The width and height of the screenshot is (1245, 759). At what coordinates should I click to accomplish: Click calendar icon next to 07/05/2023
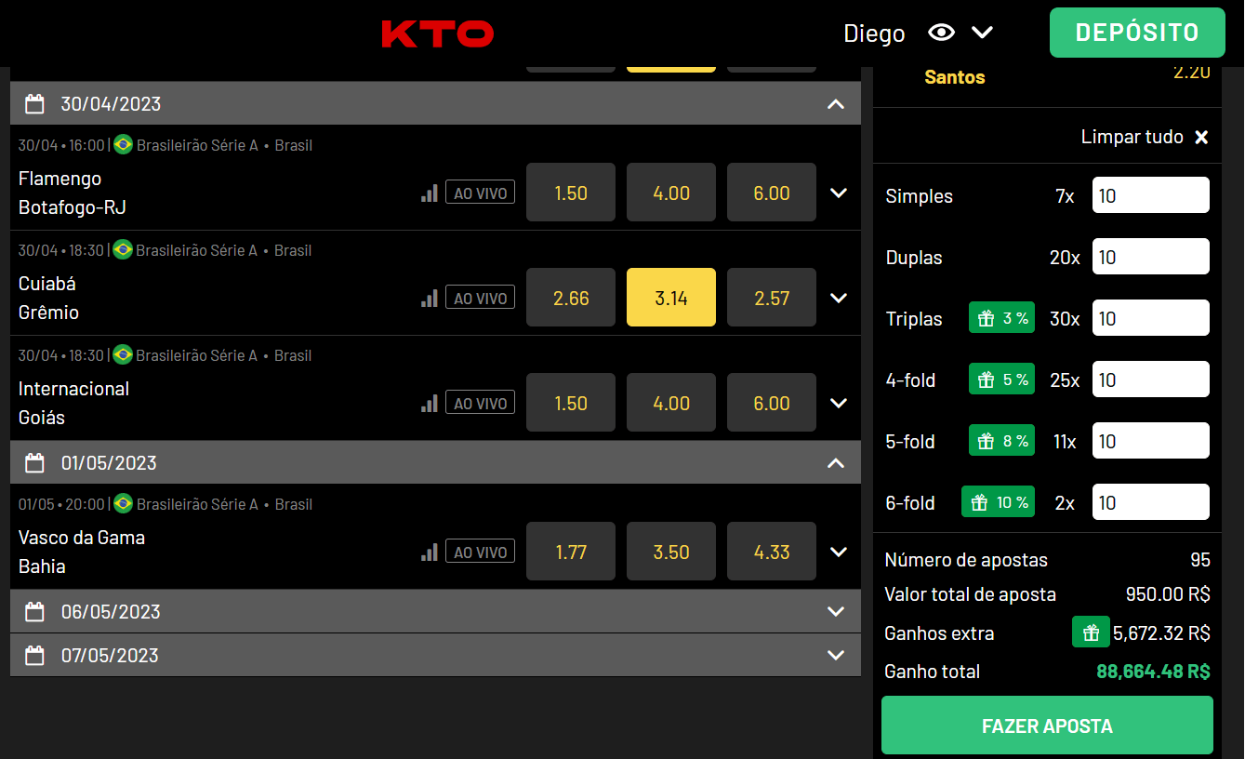click(x=34, y=655)
